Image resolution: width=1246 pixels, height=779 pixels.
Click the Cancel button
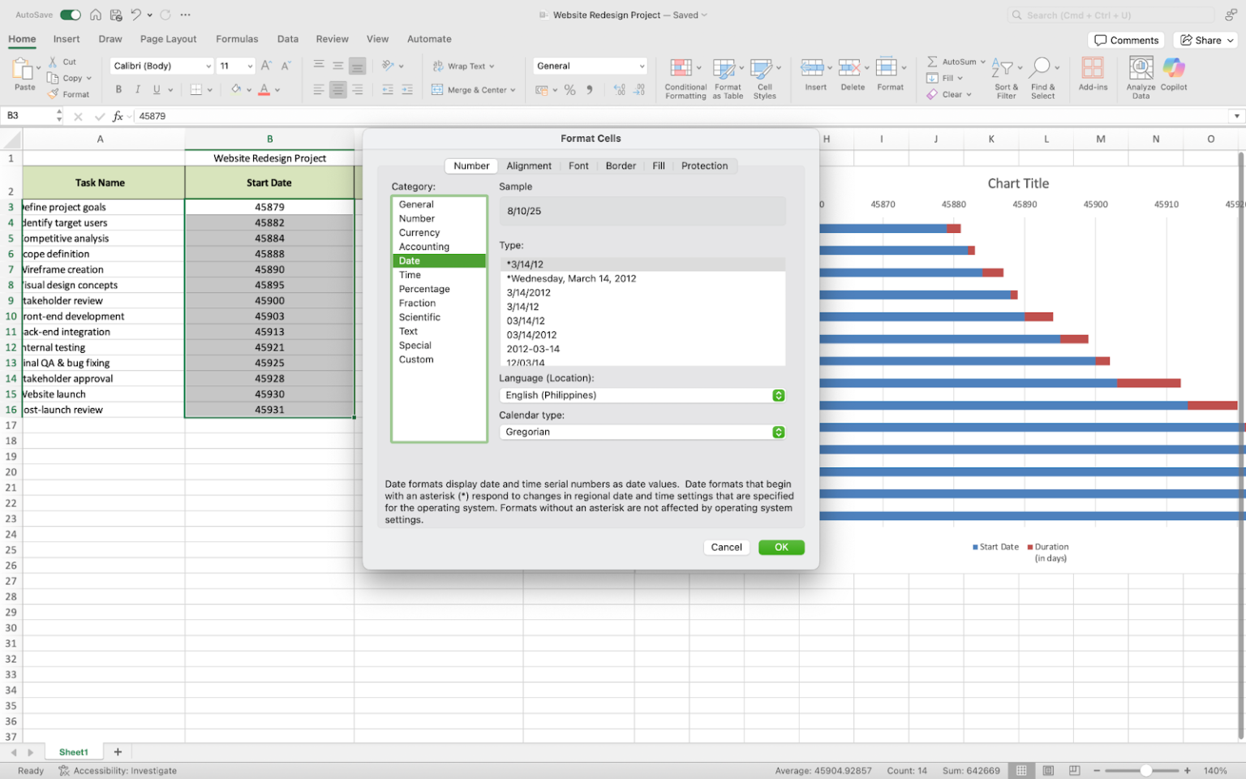[726, 547]
